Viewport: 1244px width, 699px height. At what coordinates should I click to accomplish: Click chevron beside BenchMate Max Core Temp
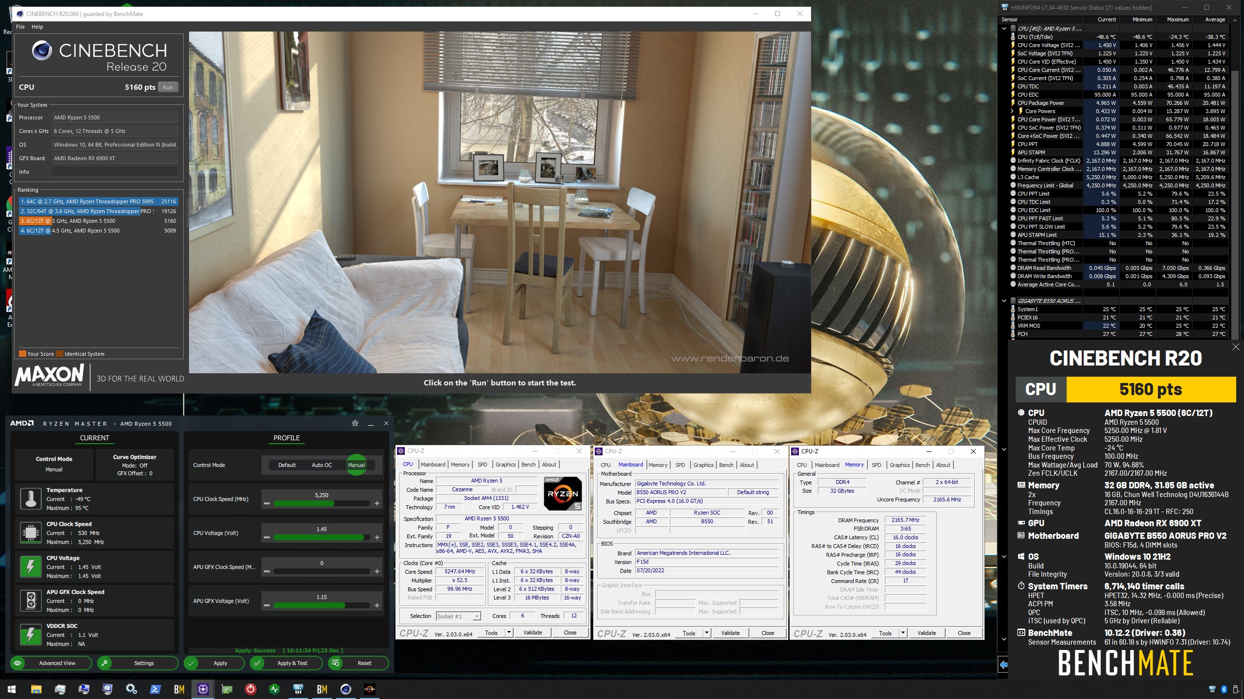tap(1004, 449)
